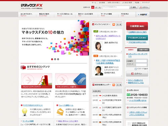Focus the パスワード input field
The image size is (168, 126).
pos(141,65)
